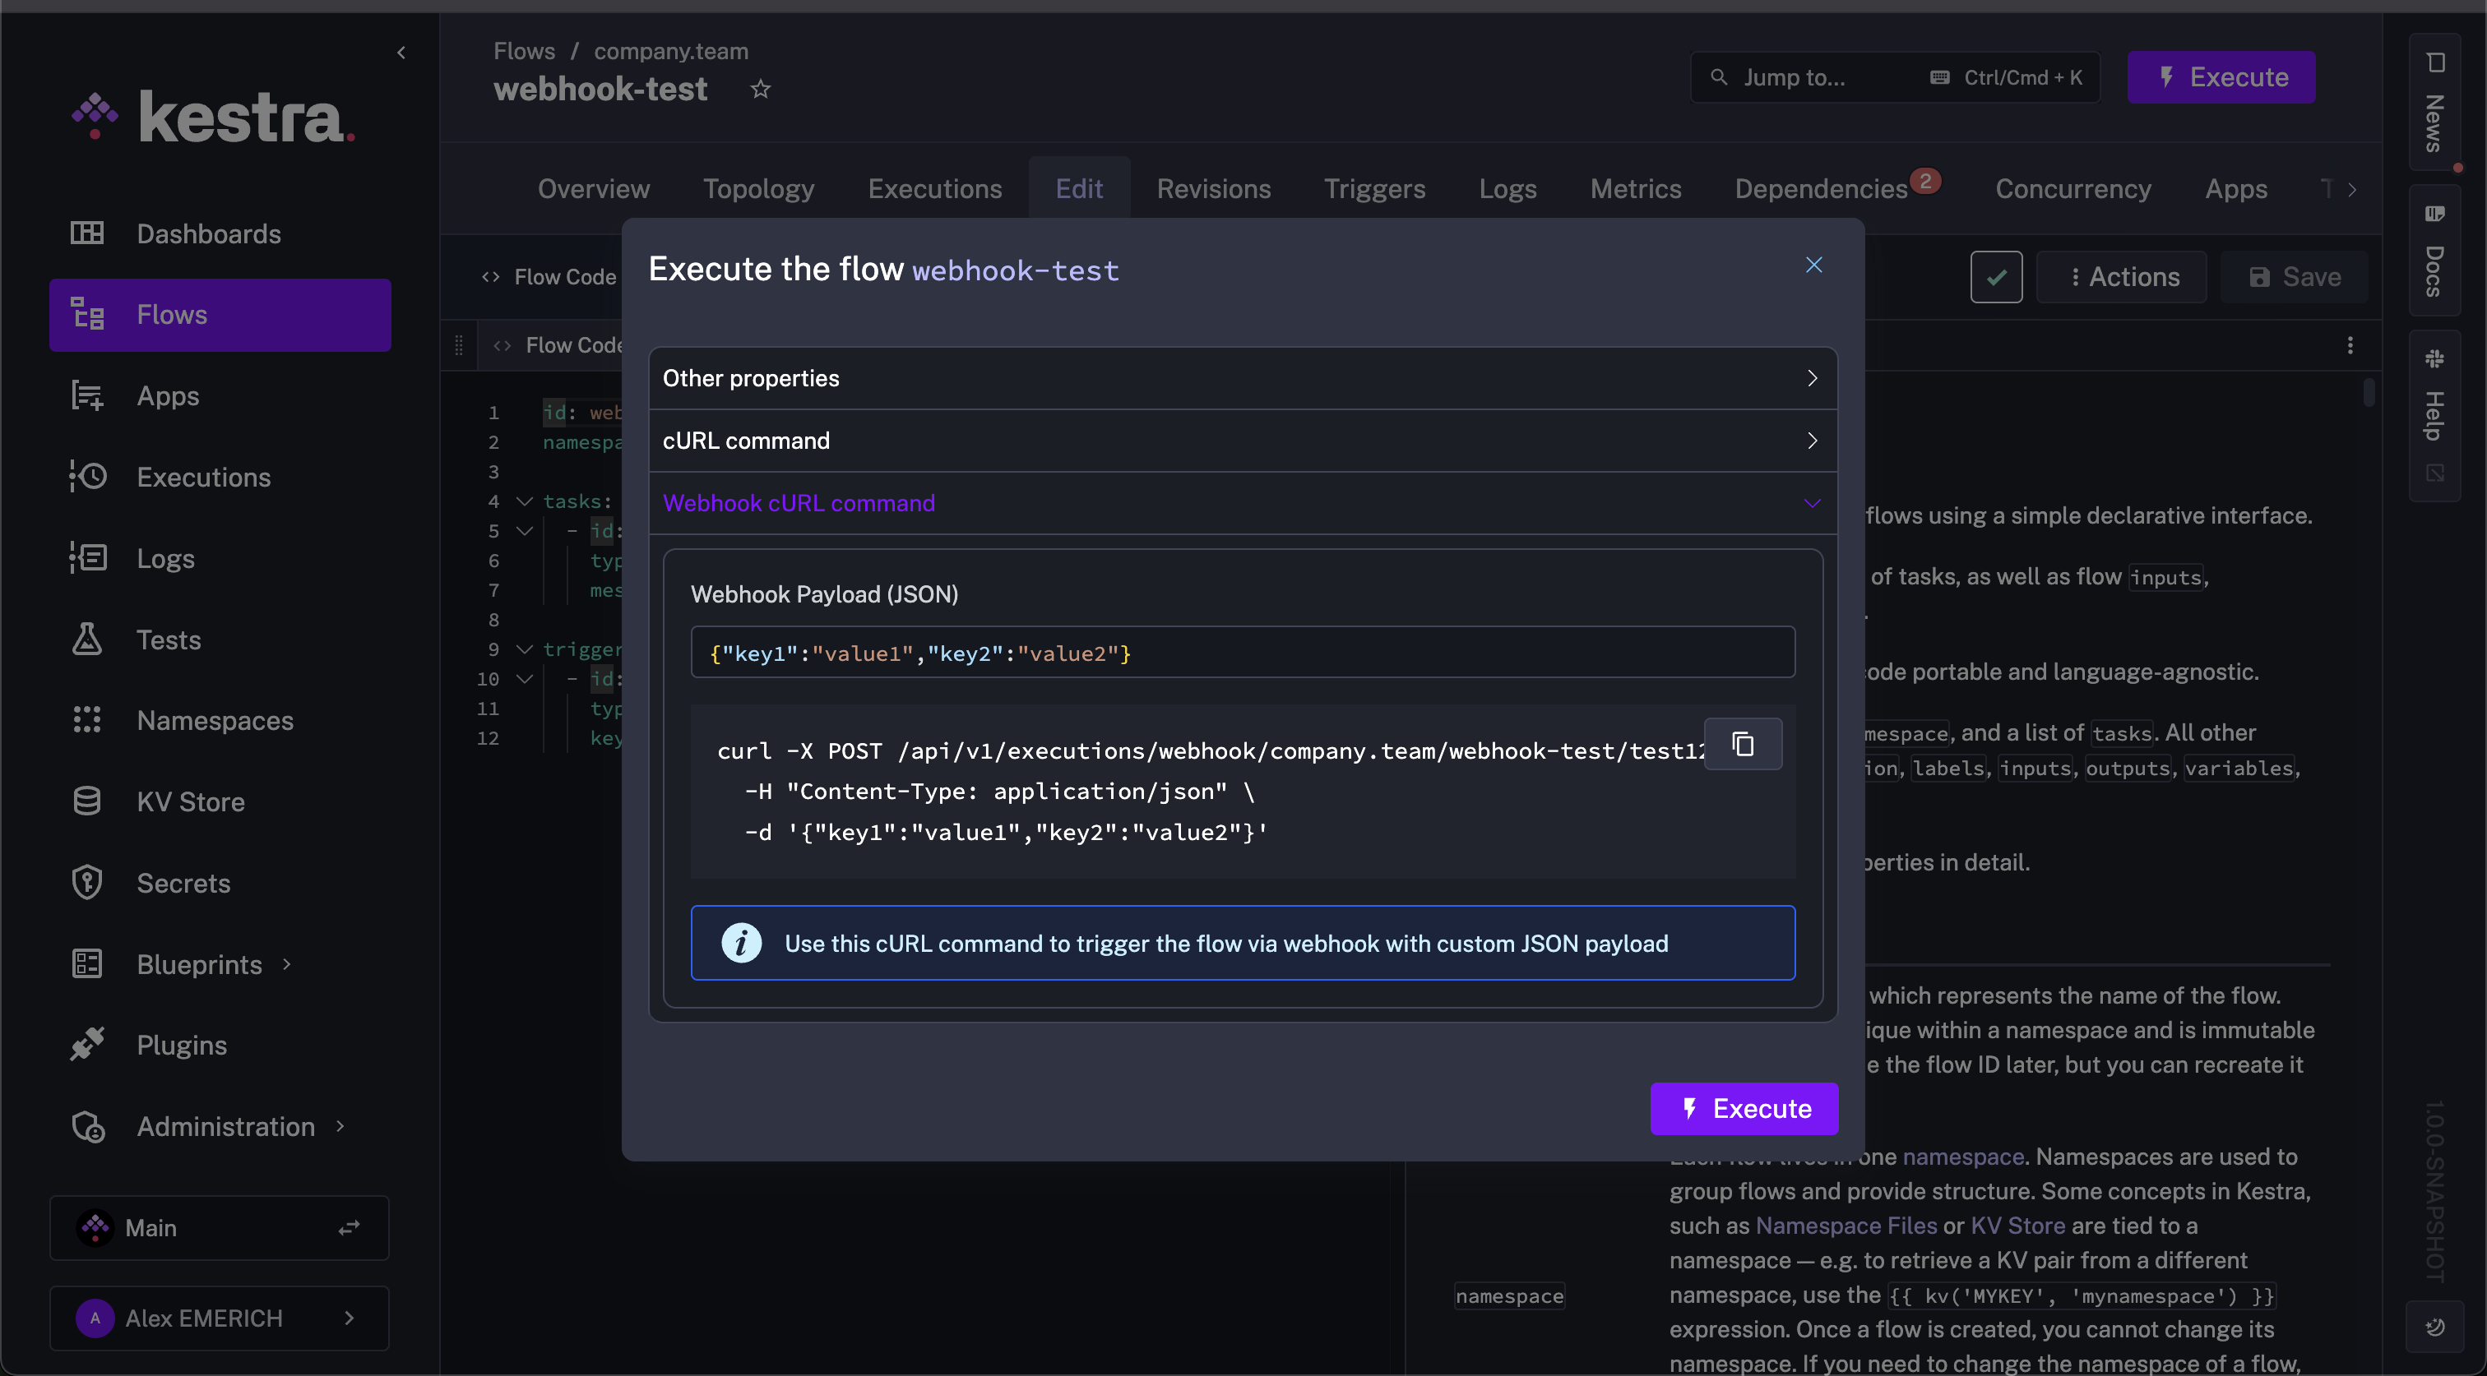Open the Logs tab of the flow
This screenshot has height=1376, width=2487.
pos(1507,188)
